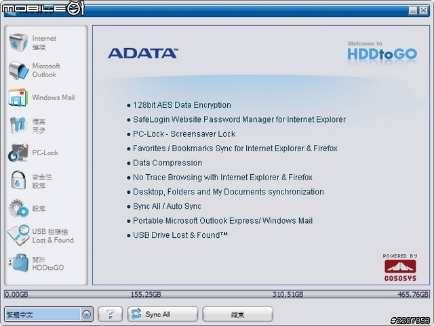Image resolution: width=434 pixels, height=326 pixels.
Task: Click the language combo box field
Action: pyautogui.click(x=48, y=314)
